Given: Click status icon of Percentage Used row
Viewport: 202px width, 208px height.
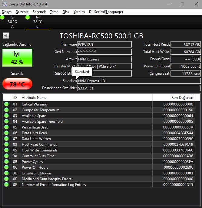Looking at the screenshot, I should (x=6, y=127).
